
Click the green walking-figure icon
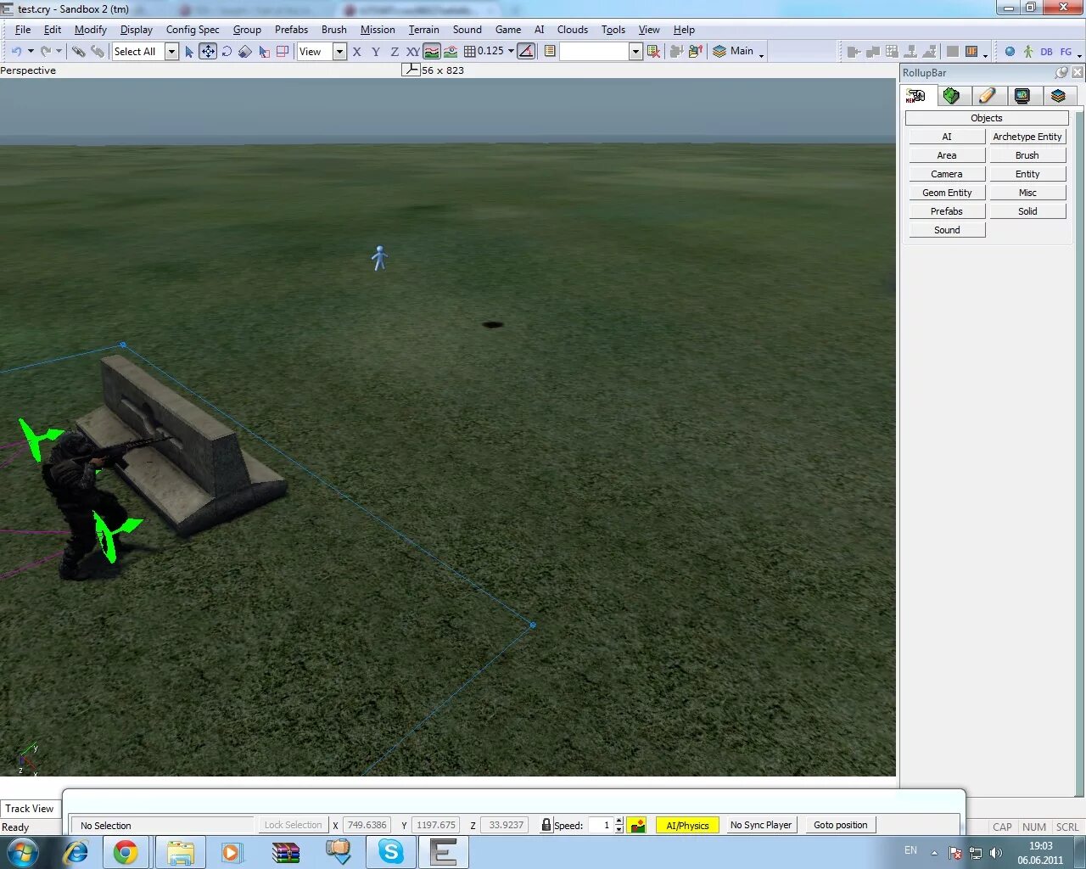[x=1027, y=52]
